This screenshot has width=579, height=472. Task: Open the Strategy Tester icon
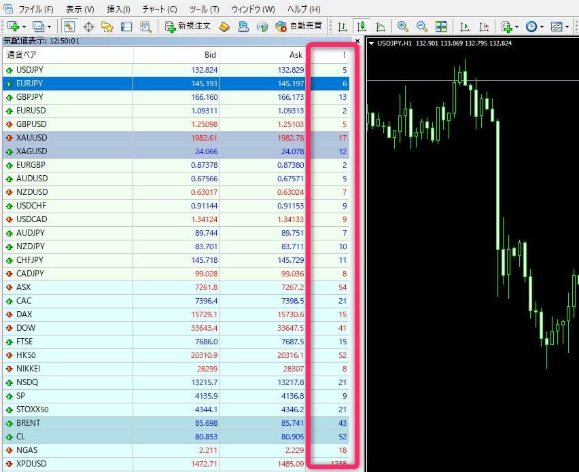(x=145, y=26)
